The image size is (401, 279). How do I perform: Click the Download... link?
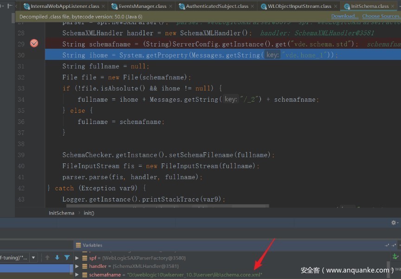point(344,16)
